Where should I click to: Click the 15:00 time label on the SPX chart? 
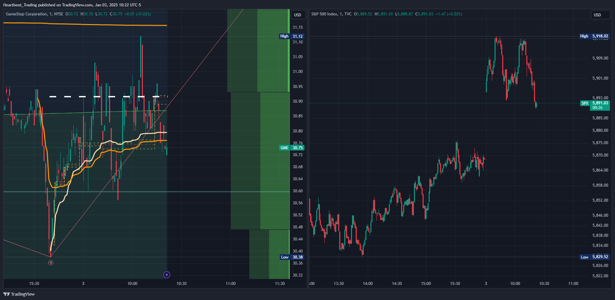(x=426, y=284)
